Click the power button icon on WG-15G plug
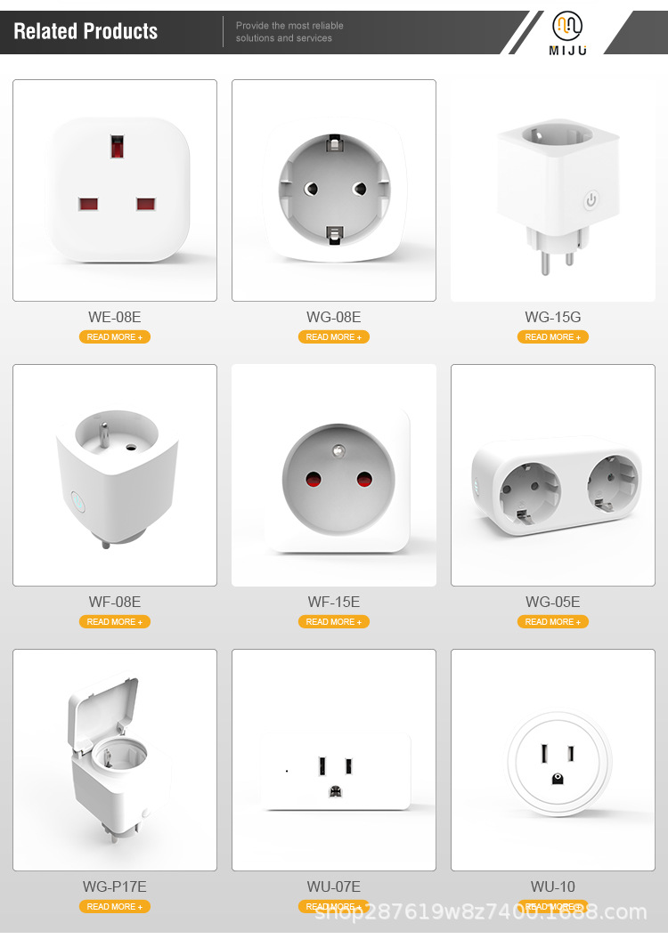The height and width of the screenshot is (939, 668). click(591, 200)
